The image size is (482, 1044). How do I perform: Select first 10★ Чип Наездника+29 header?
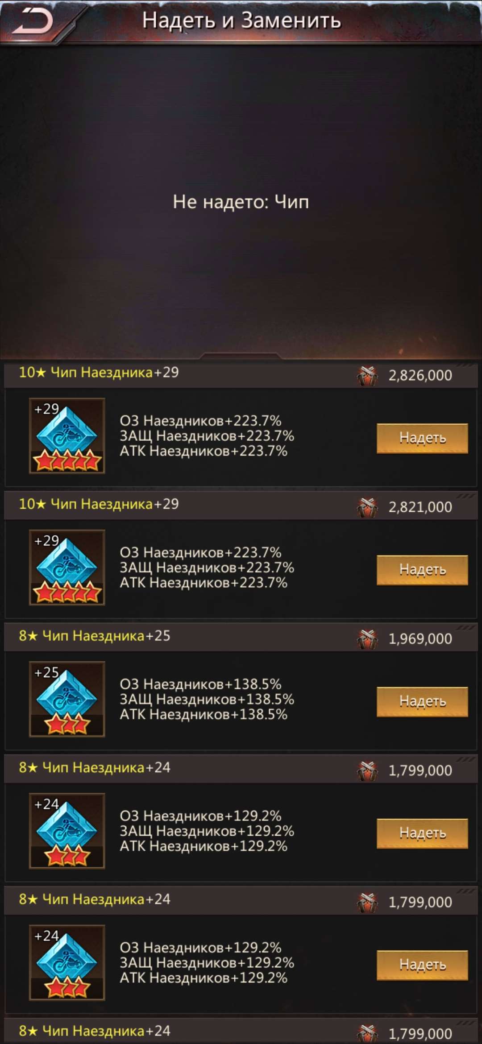pyautogui.click(x=241, y=375)
